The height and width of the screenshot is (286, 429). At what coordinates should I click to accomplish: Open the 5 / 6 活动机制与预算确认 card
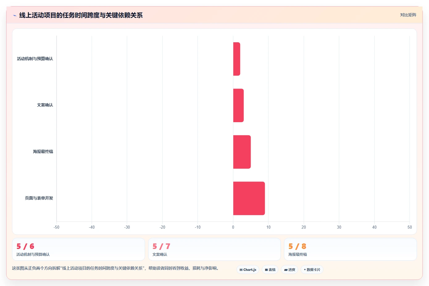pos(78,249)
